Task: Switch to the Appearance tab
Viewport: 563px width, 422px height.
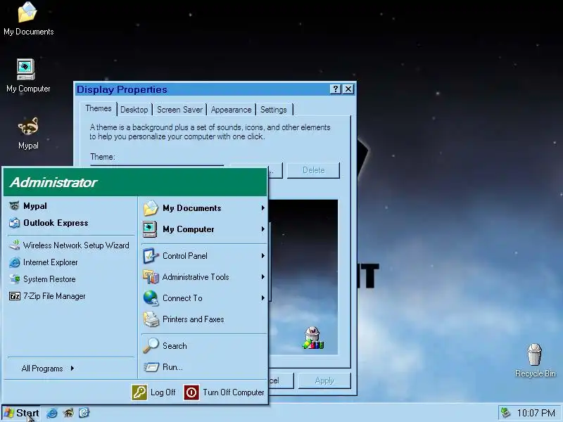Action: (x=232, y=110)
